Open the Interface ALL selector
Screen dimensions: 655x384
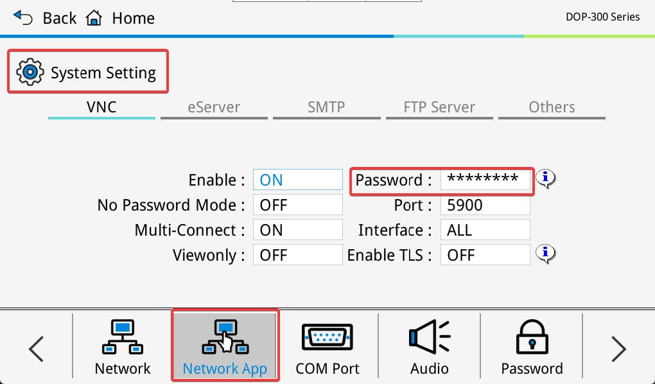tap(485, 230)
